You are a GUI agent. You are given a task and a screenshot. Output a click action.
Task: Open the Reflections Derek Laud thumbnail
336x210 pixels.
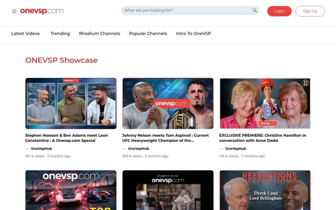[x=265, y=190]
